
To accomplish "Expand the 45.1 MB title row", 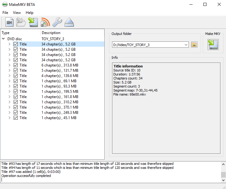I will [10, 118].
